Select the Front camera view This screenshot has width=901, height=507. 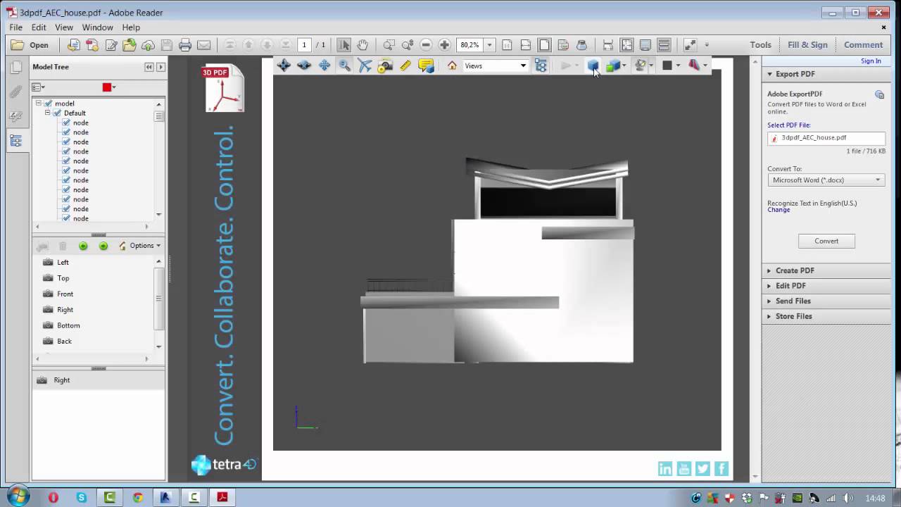pos(65,294)
